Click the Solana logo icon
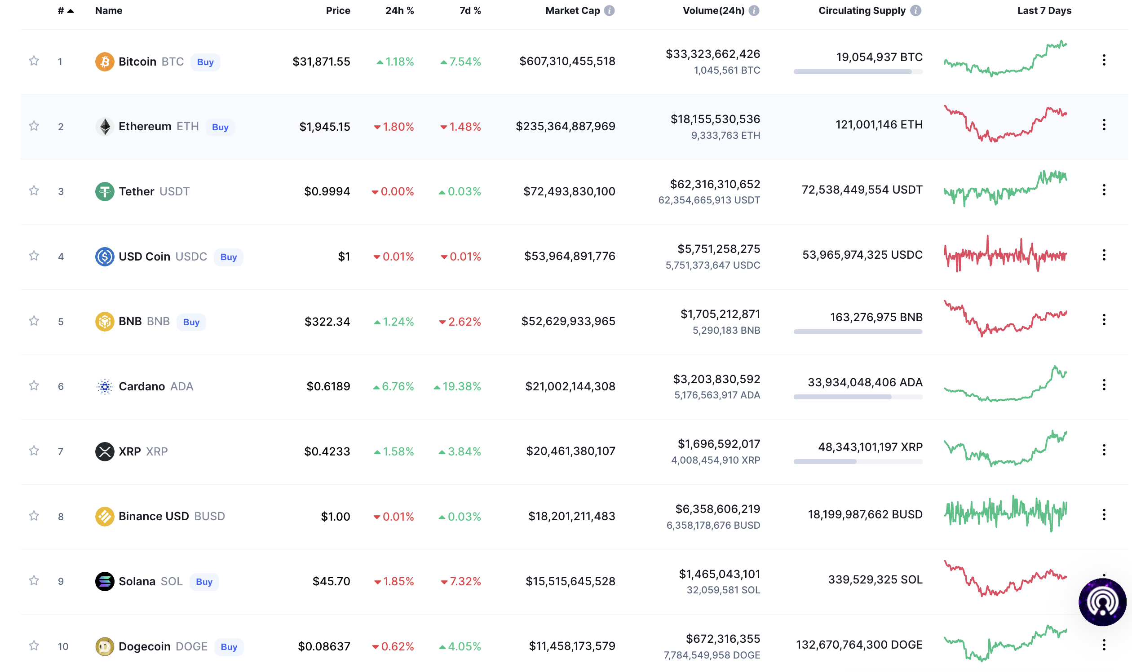Viewport: 1132px width, 672px height. [x=105, y=581]
